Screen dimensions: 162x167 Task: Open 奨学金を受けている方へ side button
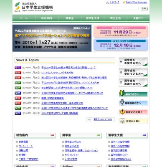pyautogui.click(x=133, y=72)
